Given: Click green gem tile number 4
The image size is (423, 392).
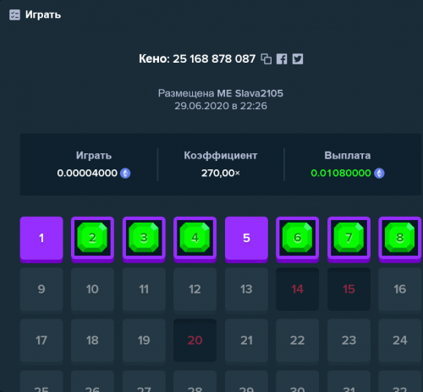Looking at the screenshot, I should 195,240.
